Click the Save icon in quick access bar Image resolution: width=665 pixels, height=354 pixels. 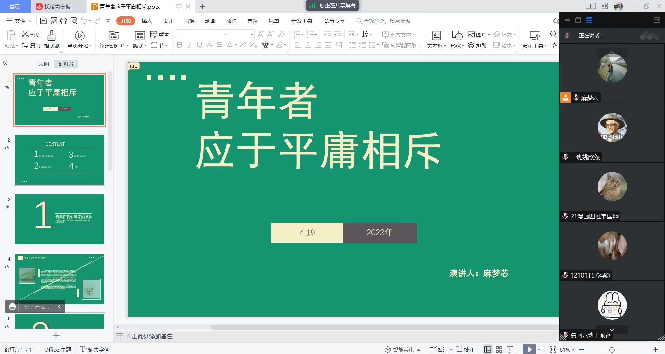pos(43,21)
